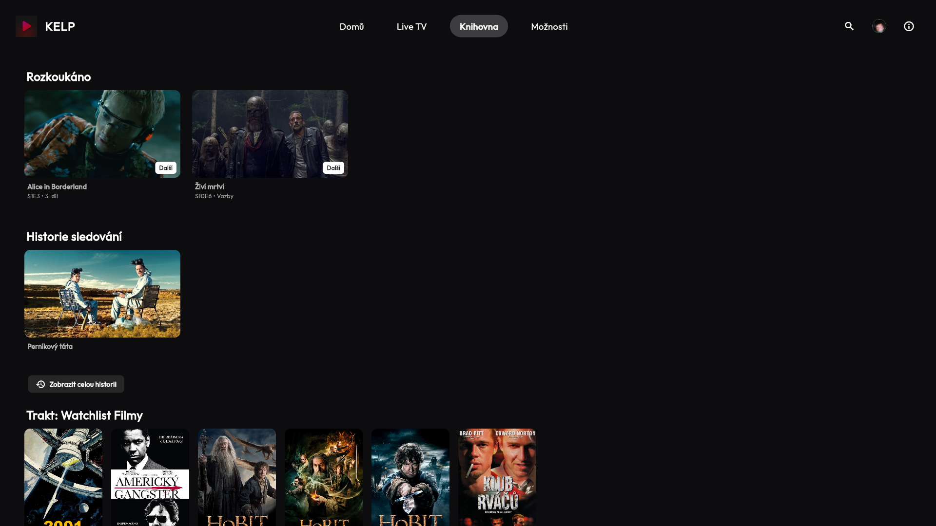
Task: Open the user profile avatar
Action: (879, 26)
